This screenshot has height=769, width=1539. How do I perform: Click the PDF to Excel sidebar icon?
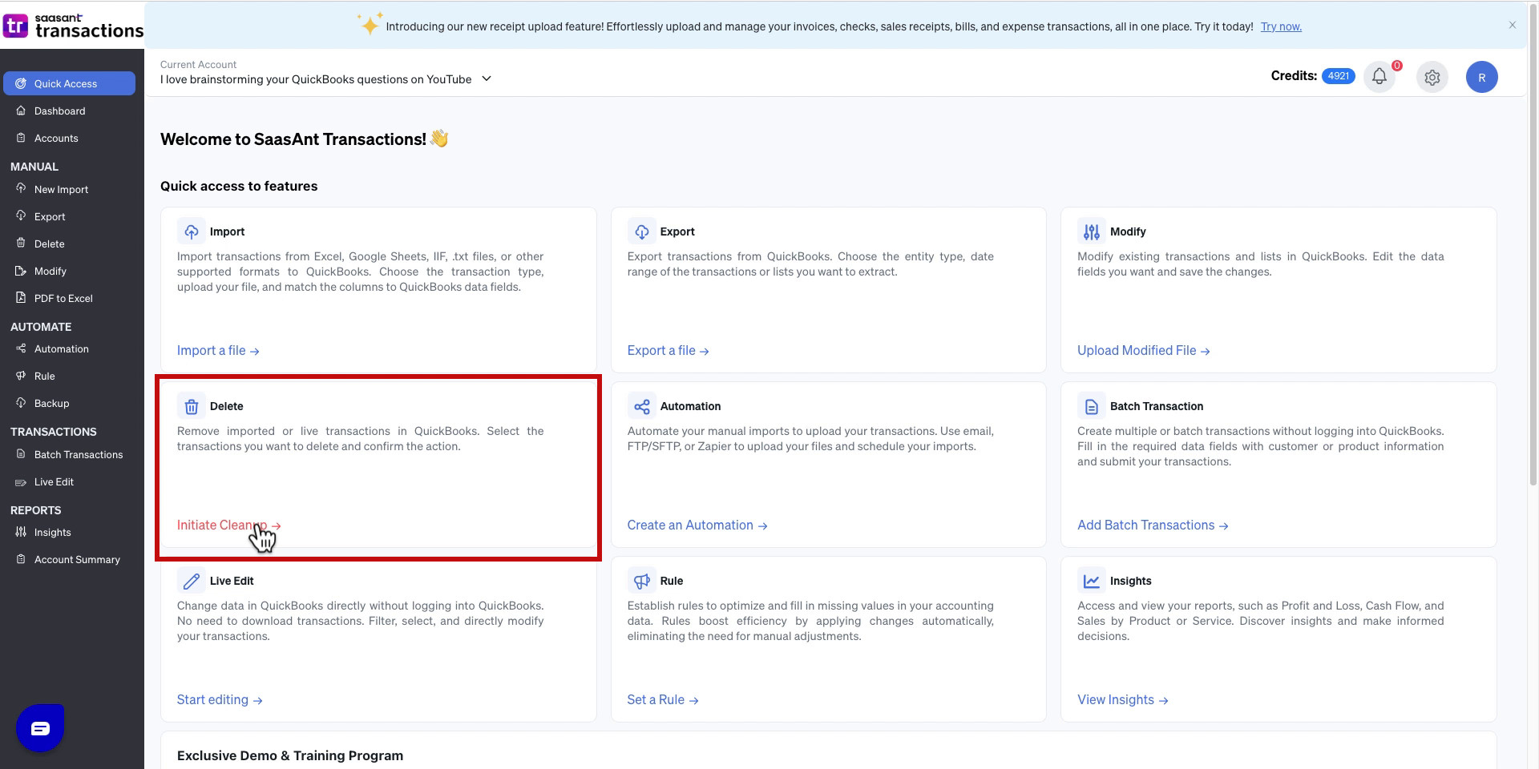(21, 297)
